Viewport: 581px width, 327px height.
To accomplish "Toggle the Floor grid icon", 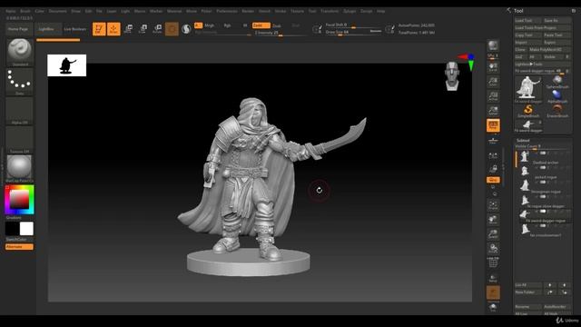I will click(493, 140).
